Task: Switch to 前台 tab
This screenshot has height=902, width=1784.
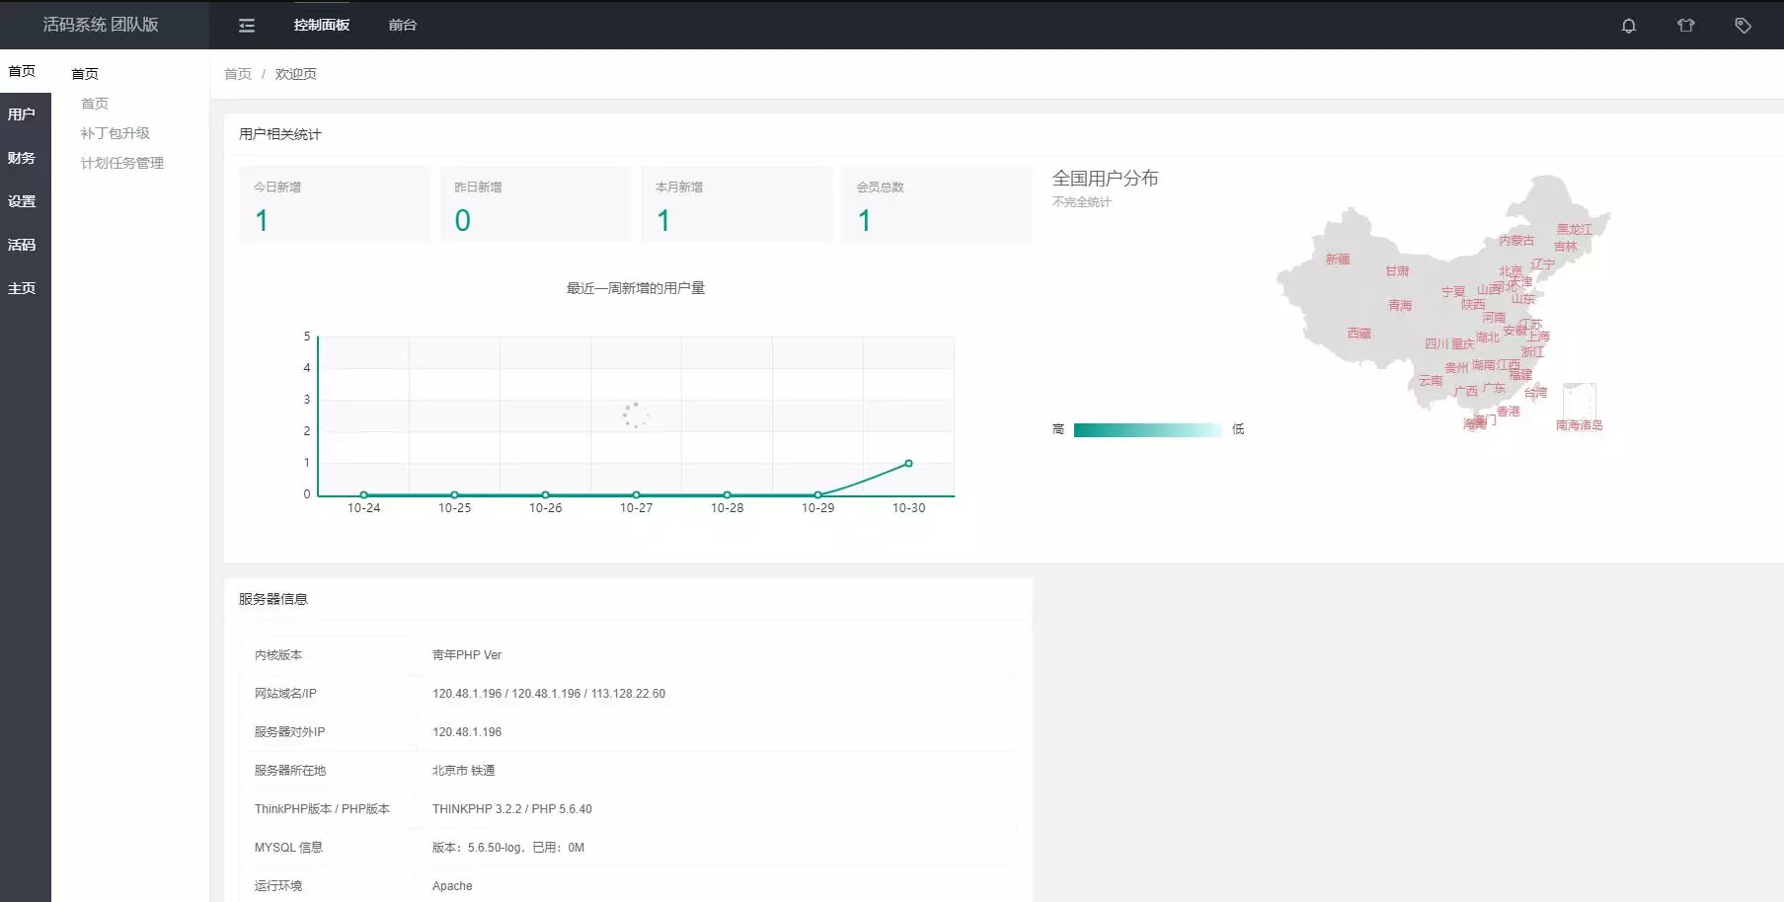Action: pos(403,25)
